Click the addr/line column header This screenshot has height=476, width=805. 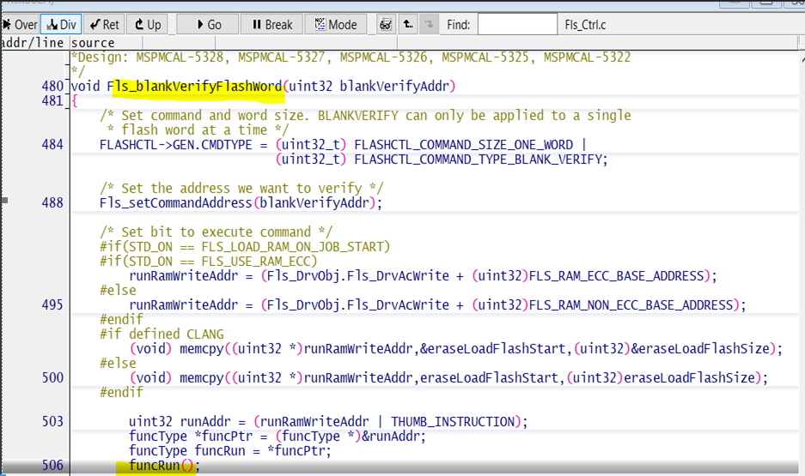(x=34, y=43)
